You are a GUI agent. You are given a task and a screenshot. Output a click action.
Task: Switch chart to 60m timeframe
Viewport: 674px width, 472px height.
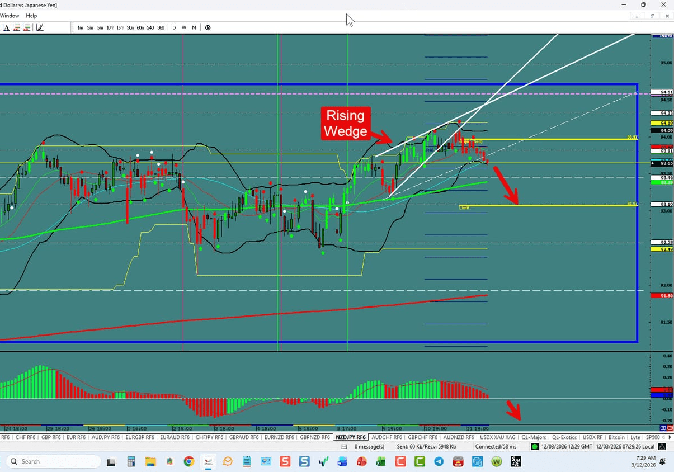tap(140, 27)
